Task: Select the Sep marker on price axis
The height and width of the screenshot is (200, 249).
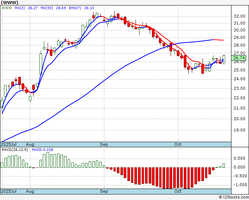Action: [x=104, y=144]
